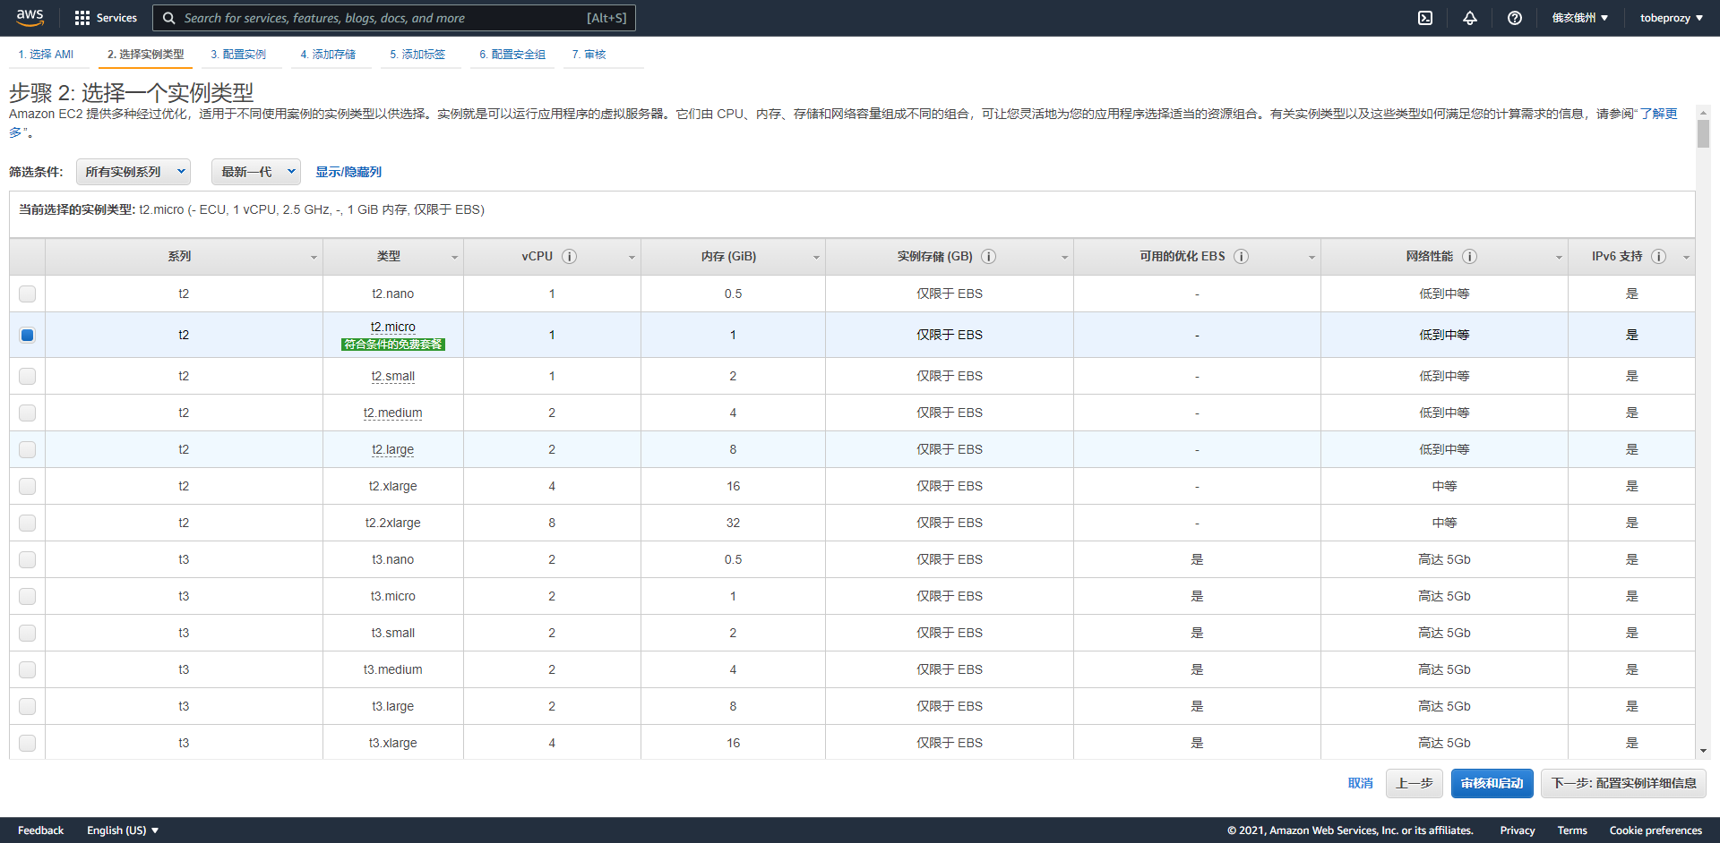Open the Services grid menu
Image resolution: width=1720 pixels, height=843 pixels.
point(106,18)
